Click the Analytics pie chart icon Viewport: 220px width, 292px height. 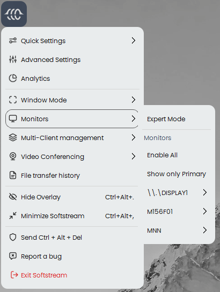[13, 78]
